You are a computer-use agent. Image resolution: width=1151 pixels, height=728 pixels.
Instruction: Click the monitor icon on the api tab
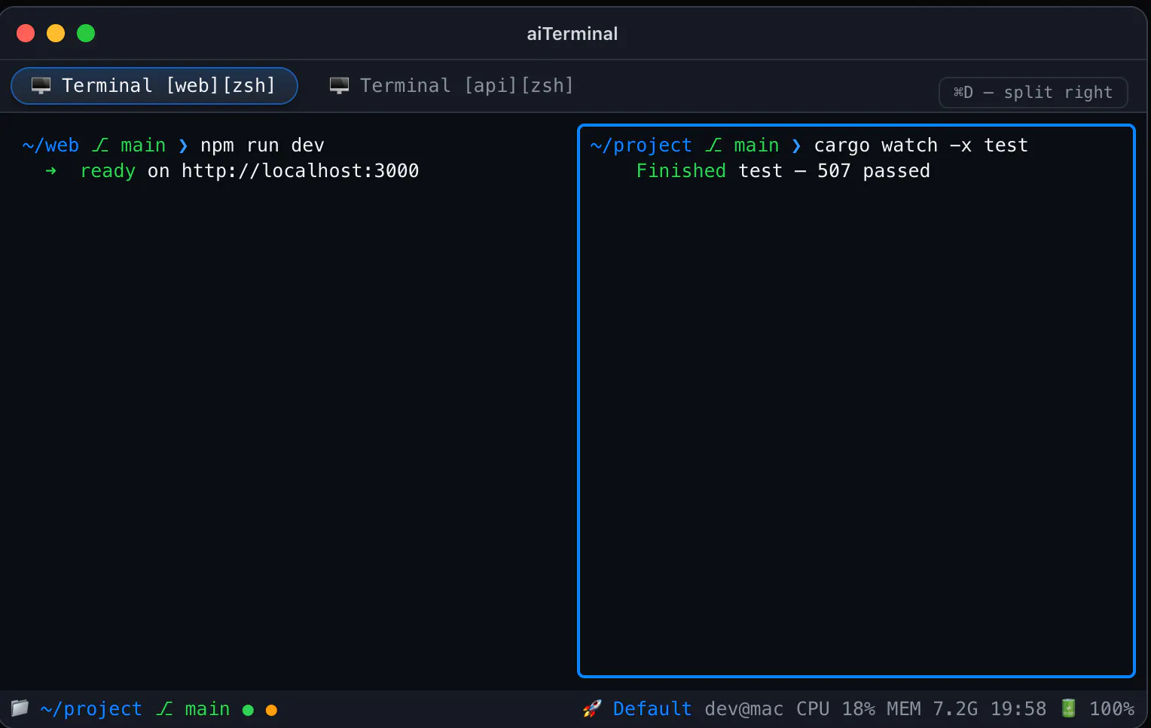point(339,86)
